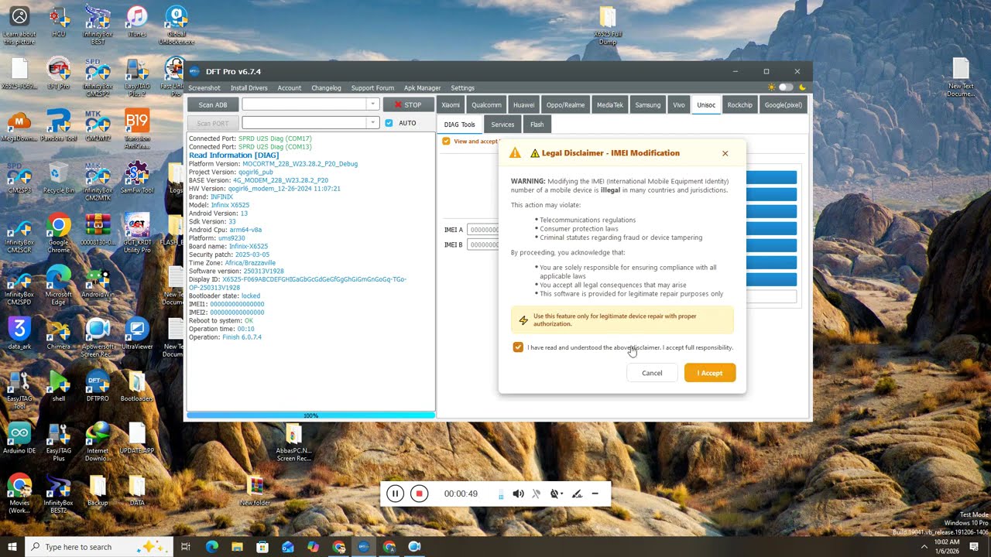Toggle the recorder microphone icon
The height and width of the screenshot is (557, 991).
536,494
